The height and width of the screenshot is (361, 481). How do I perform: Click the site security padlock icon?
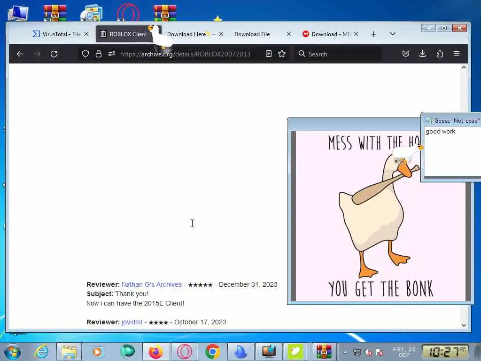pos(99,54)
